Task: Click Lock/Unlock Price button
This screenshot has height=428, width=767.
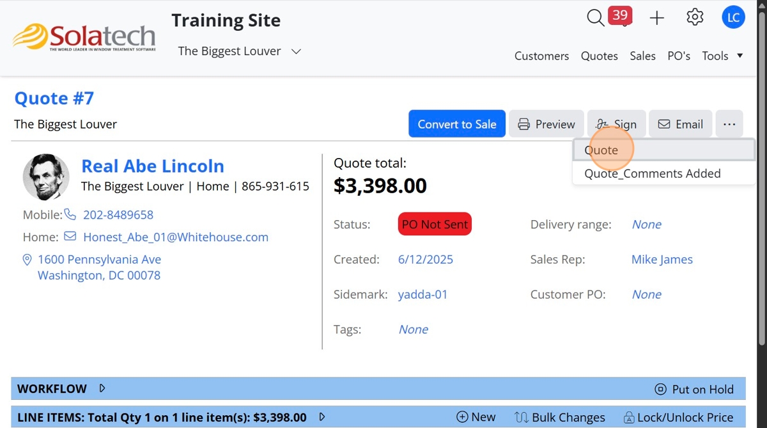Action: coord(678,417)
